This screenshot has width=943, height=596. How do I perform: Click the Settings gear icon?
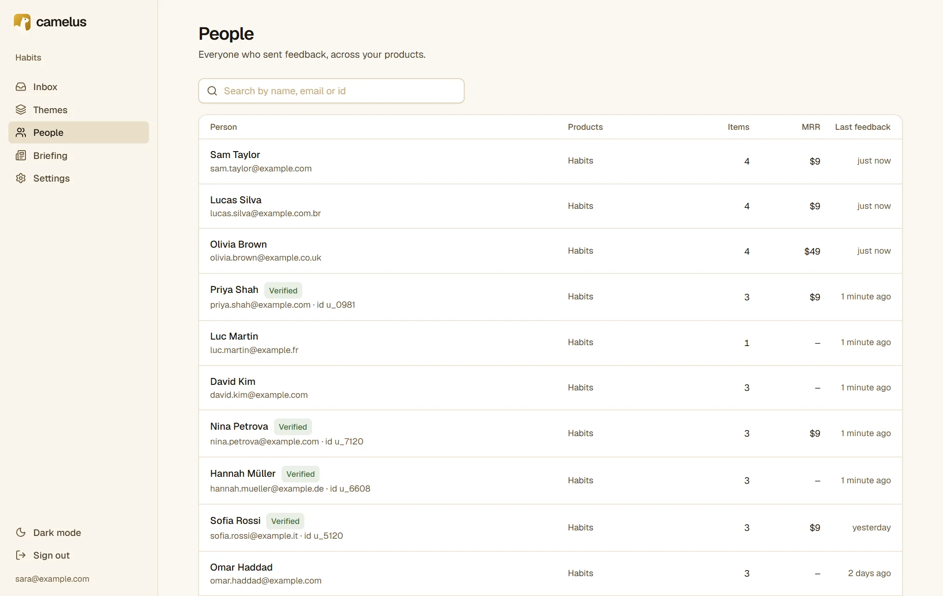(x=21, y=178)
